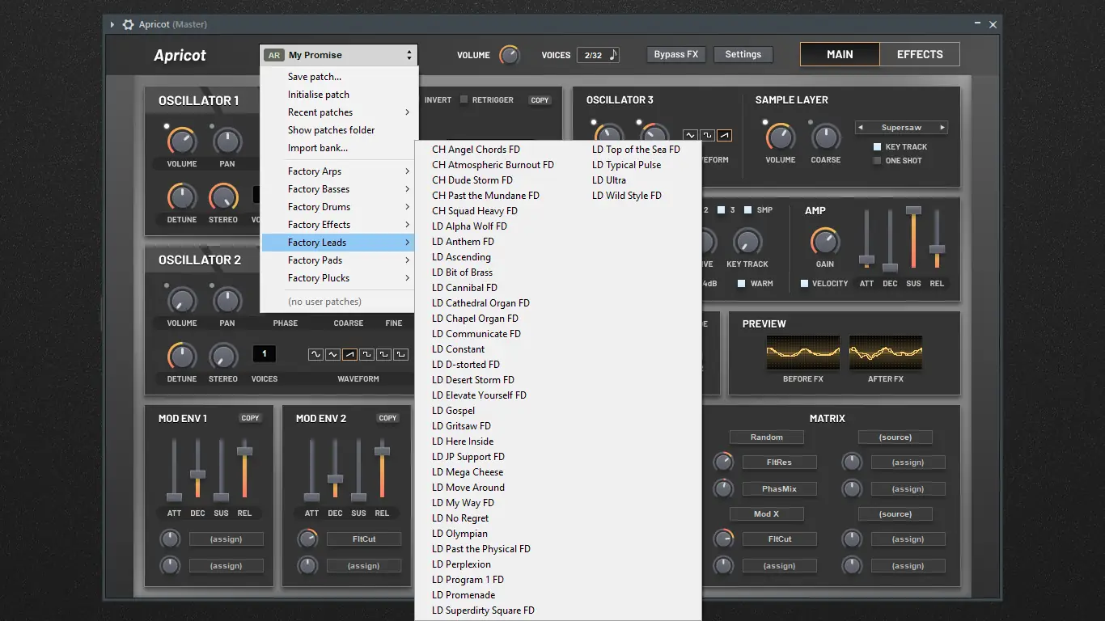Open the Random source dropdown in Matrix
The height and width of the screenshot is (621, 1105).
(x=767, y=437)
